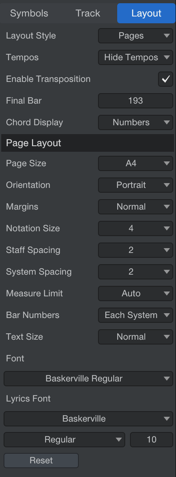Open the Measure Limit dropdown
Screen dimensions: 176x477
pos(136,294)
